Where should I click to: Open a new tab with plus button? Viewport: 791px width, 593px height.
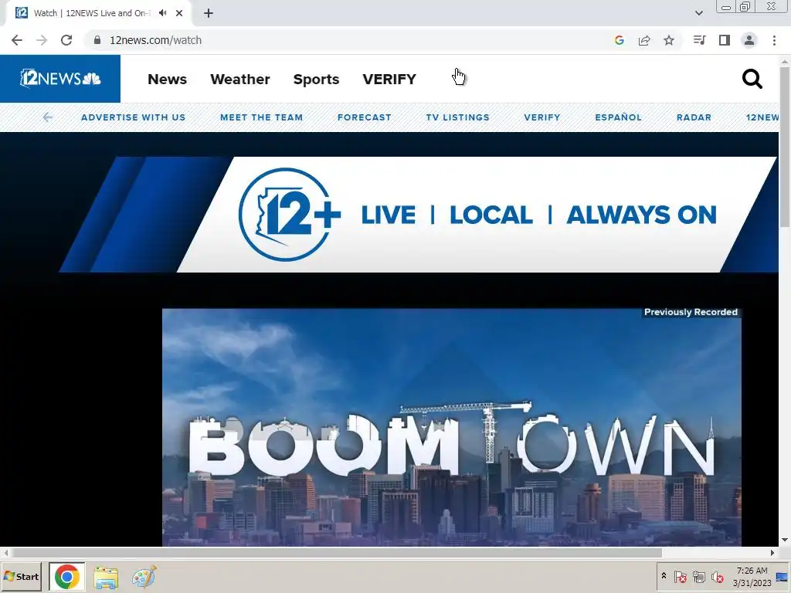[209, 13]
